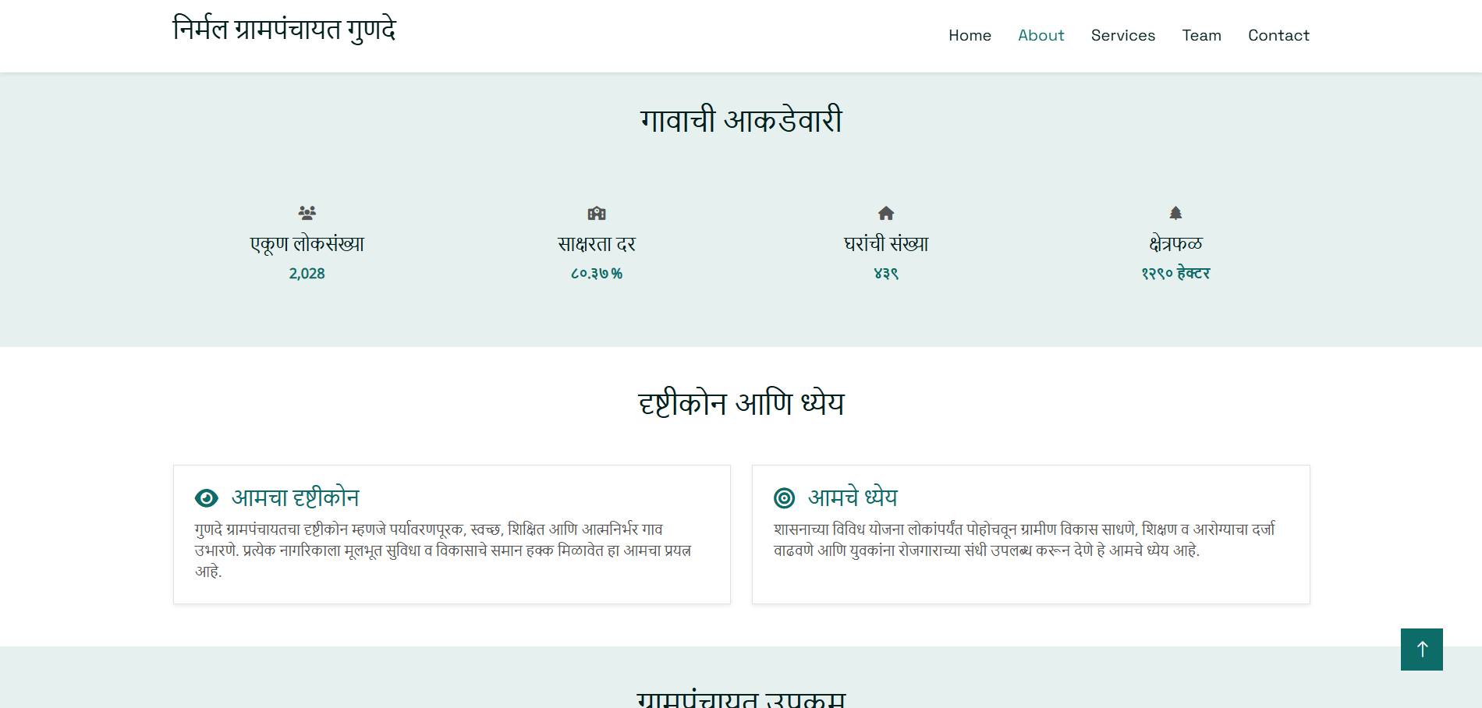Navigate to the Team page link
This screenshot has height=708, width=1482.
(x=1201, y=36)
